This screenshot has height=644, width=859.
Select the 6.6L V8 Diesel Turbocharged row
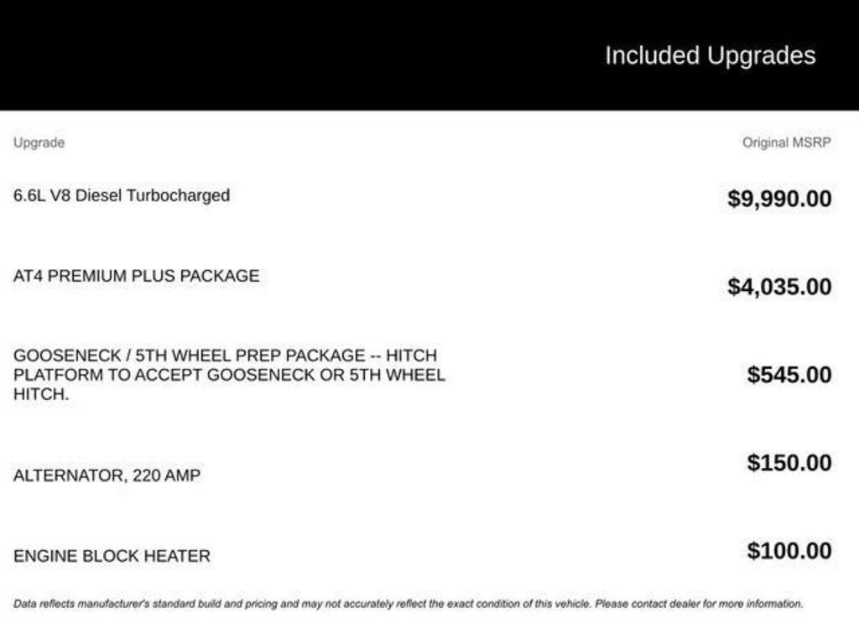pos(122,195)
